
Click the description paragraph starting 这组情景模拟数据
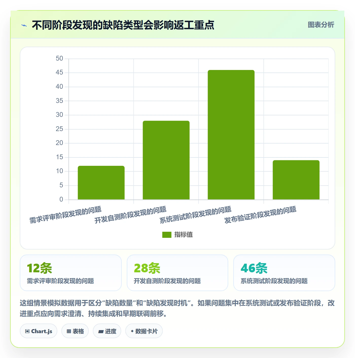point(177,308)
